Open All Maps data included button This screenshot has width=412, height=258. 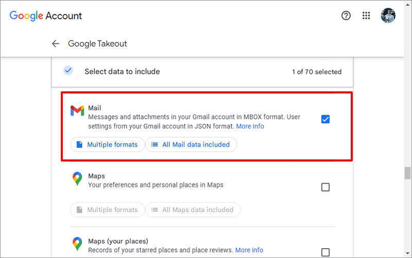[x=193, y=210]
